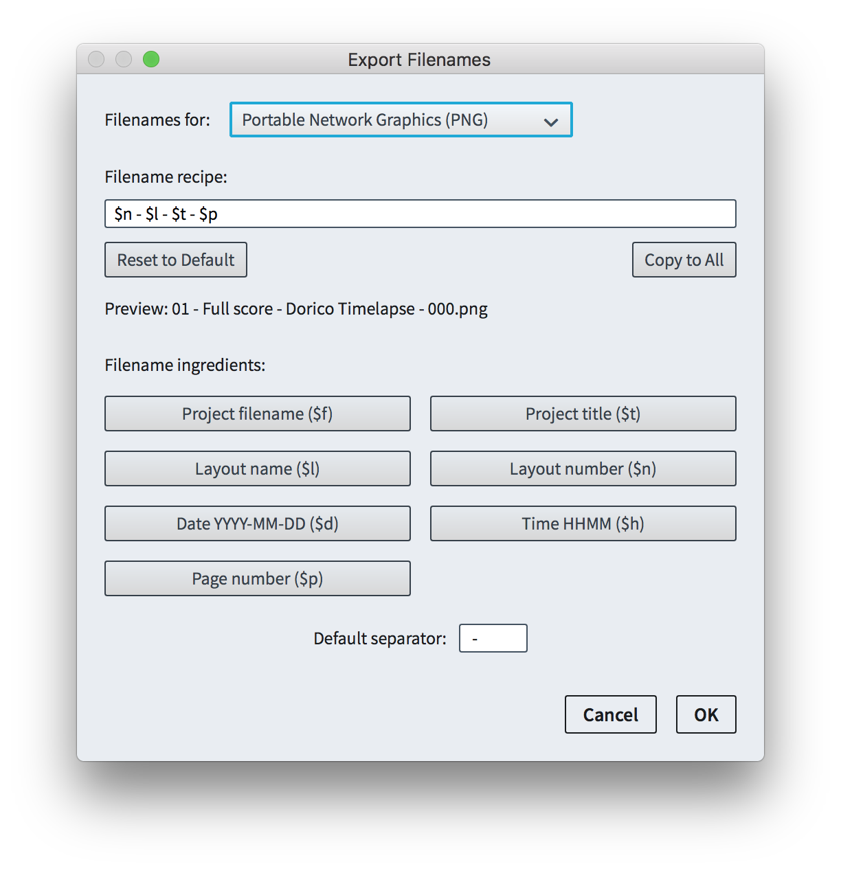Insert Project title ($t) ingredient
This screenshot has height=871, width=841.
point(583,414)
